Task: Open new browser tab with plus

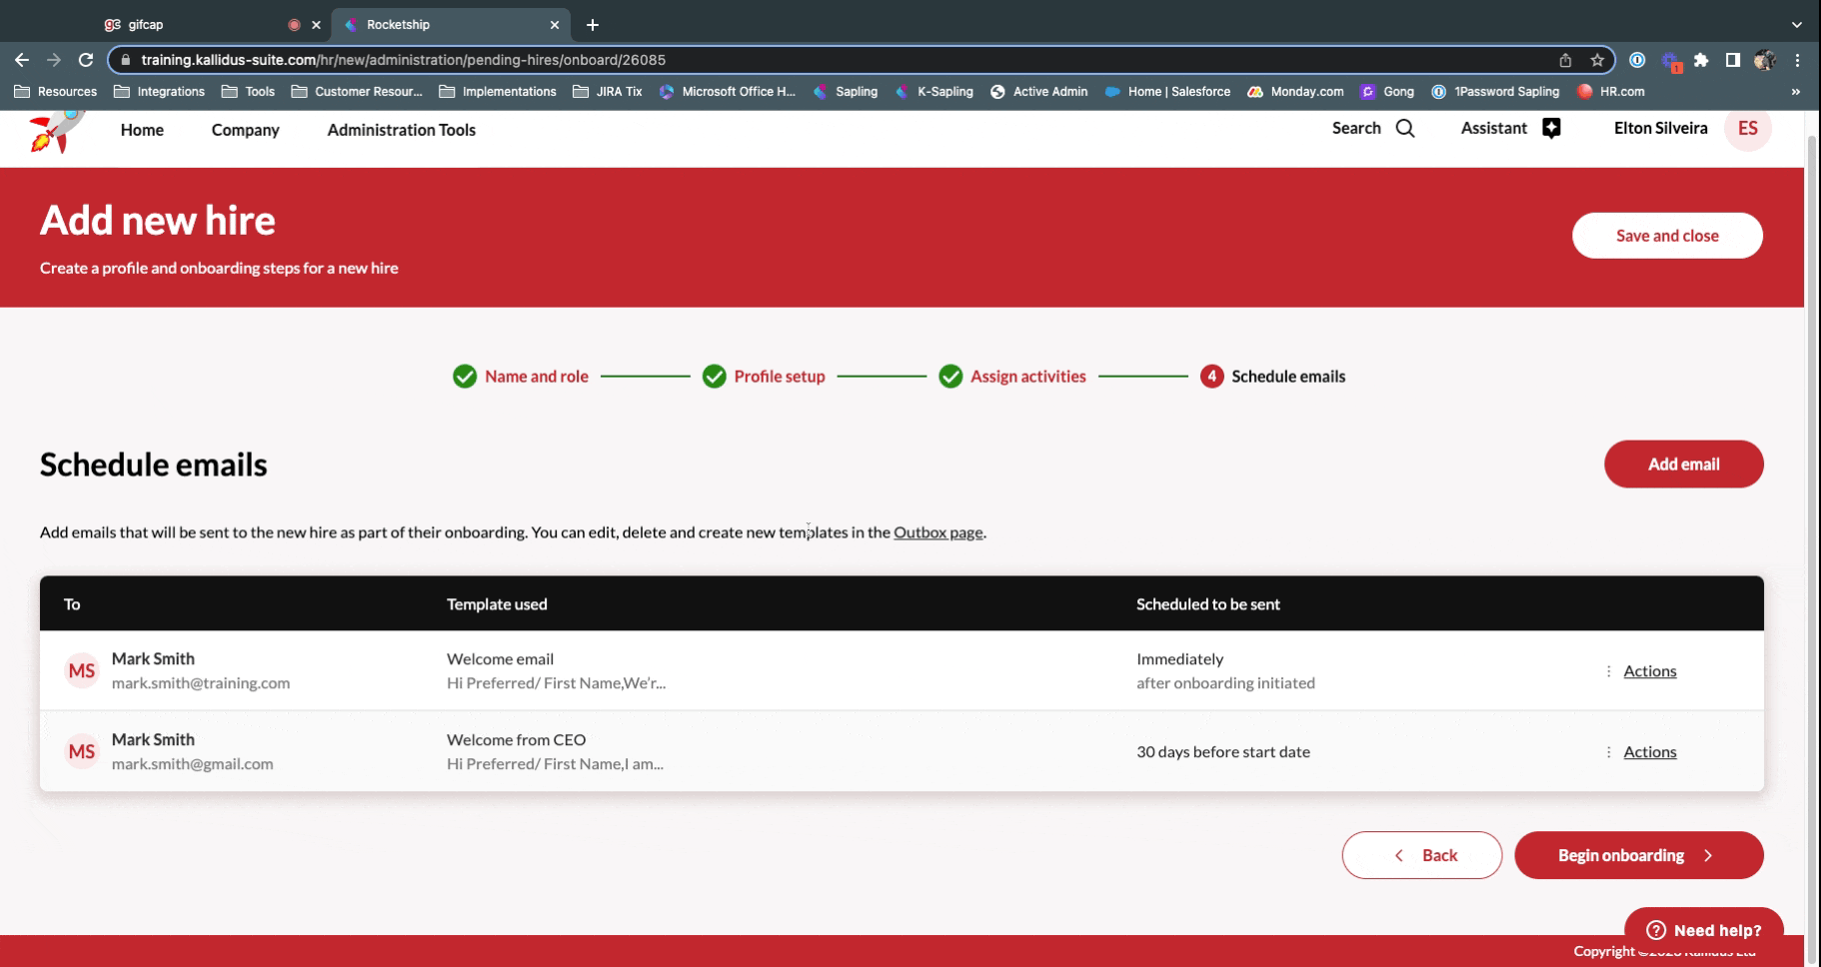Action: (x=593, y=25)
